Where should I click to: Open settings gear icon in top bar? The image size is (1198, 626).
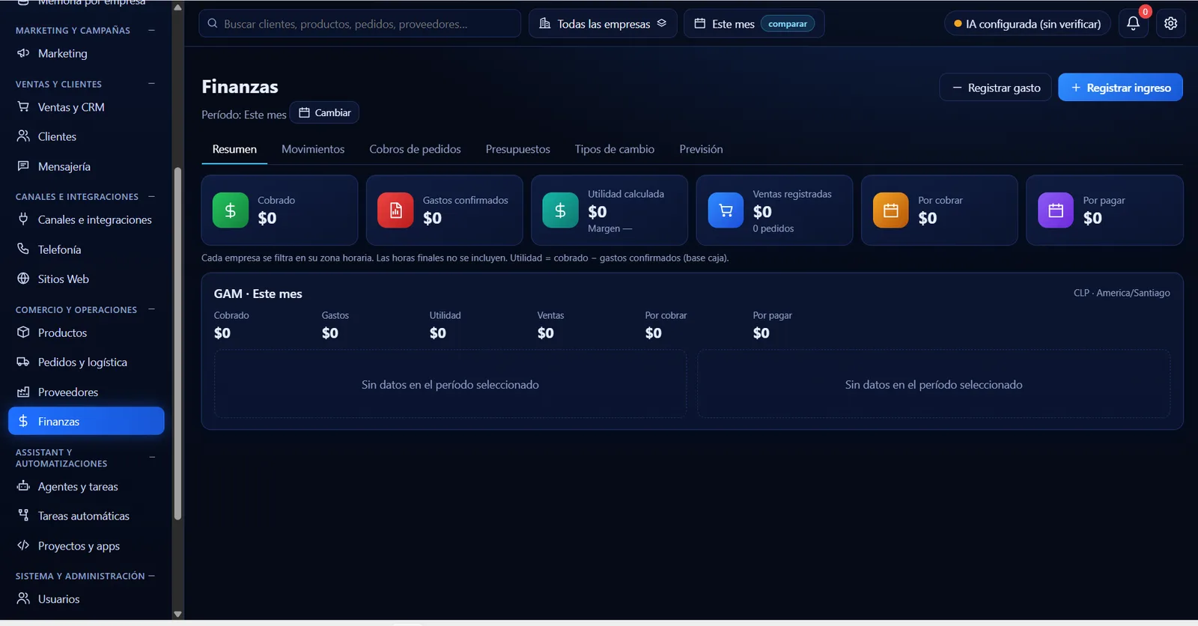tap(1171, 23)
